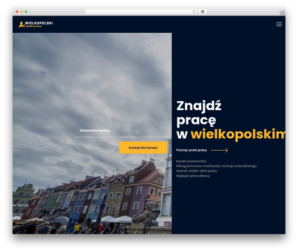
Task: Reload the page with the refresh icon
Action: click(194, 12)
